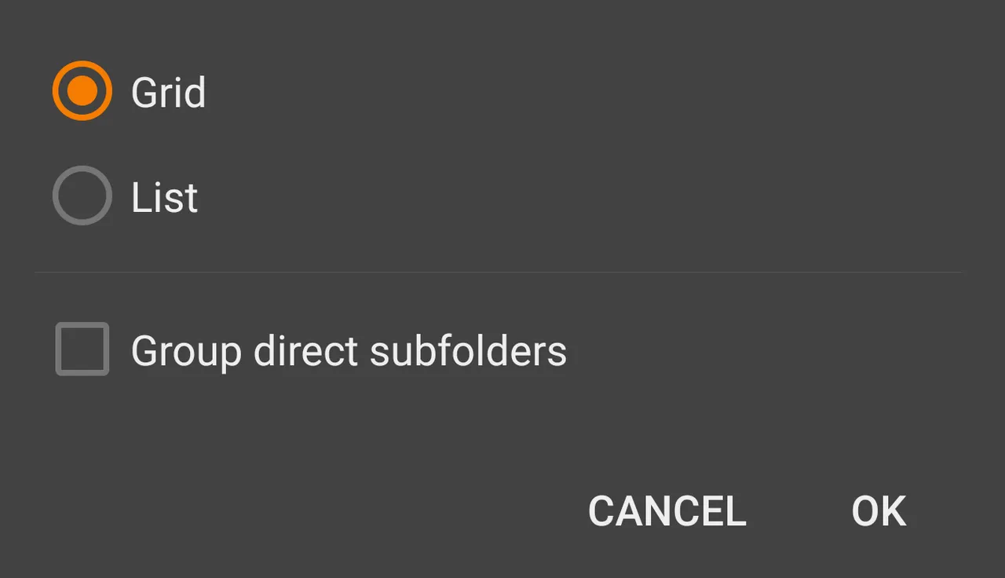Click the Grid label text
Viewport: 1005px width, 578px height.
pos(168,93)
